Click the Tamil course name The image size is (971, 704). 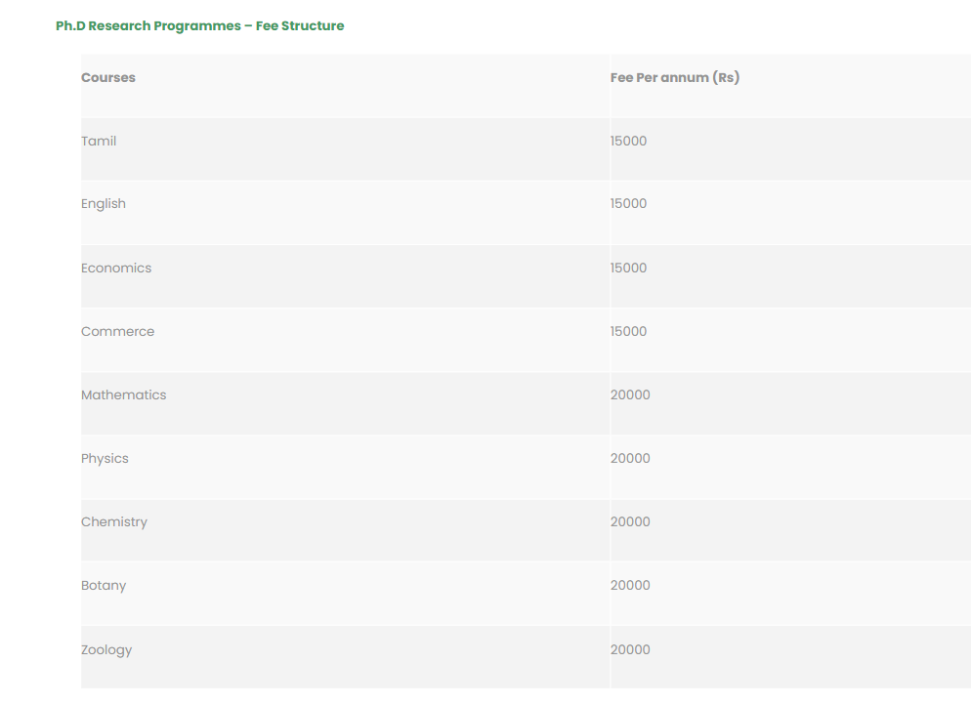point(99,142)
